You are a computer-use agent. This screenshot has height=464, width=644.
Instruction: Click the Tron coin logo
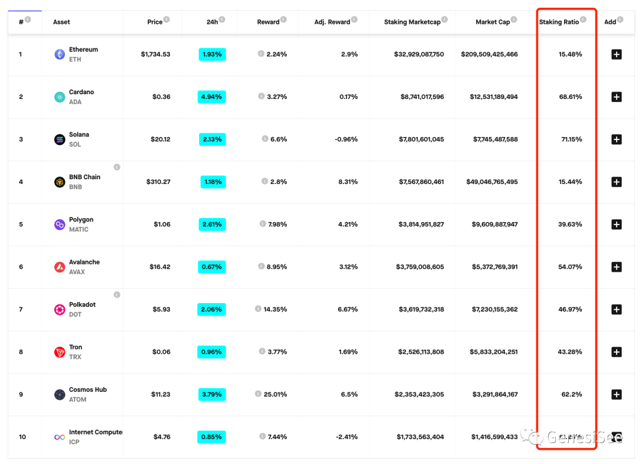point(60,352)
